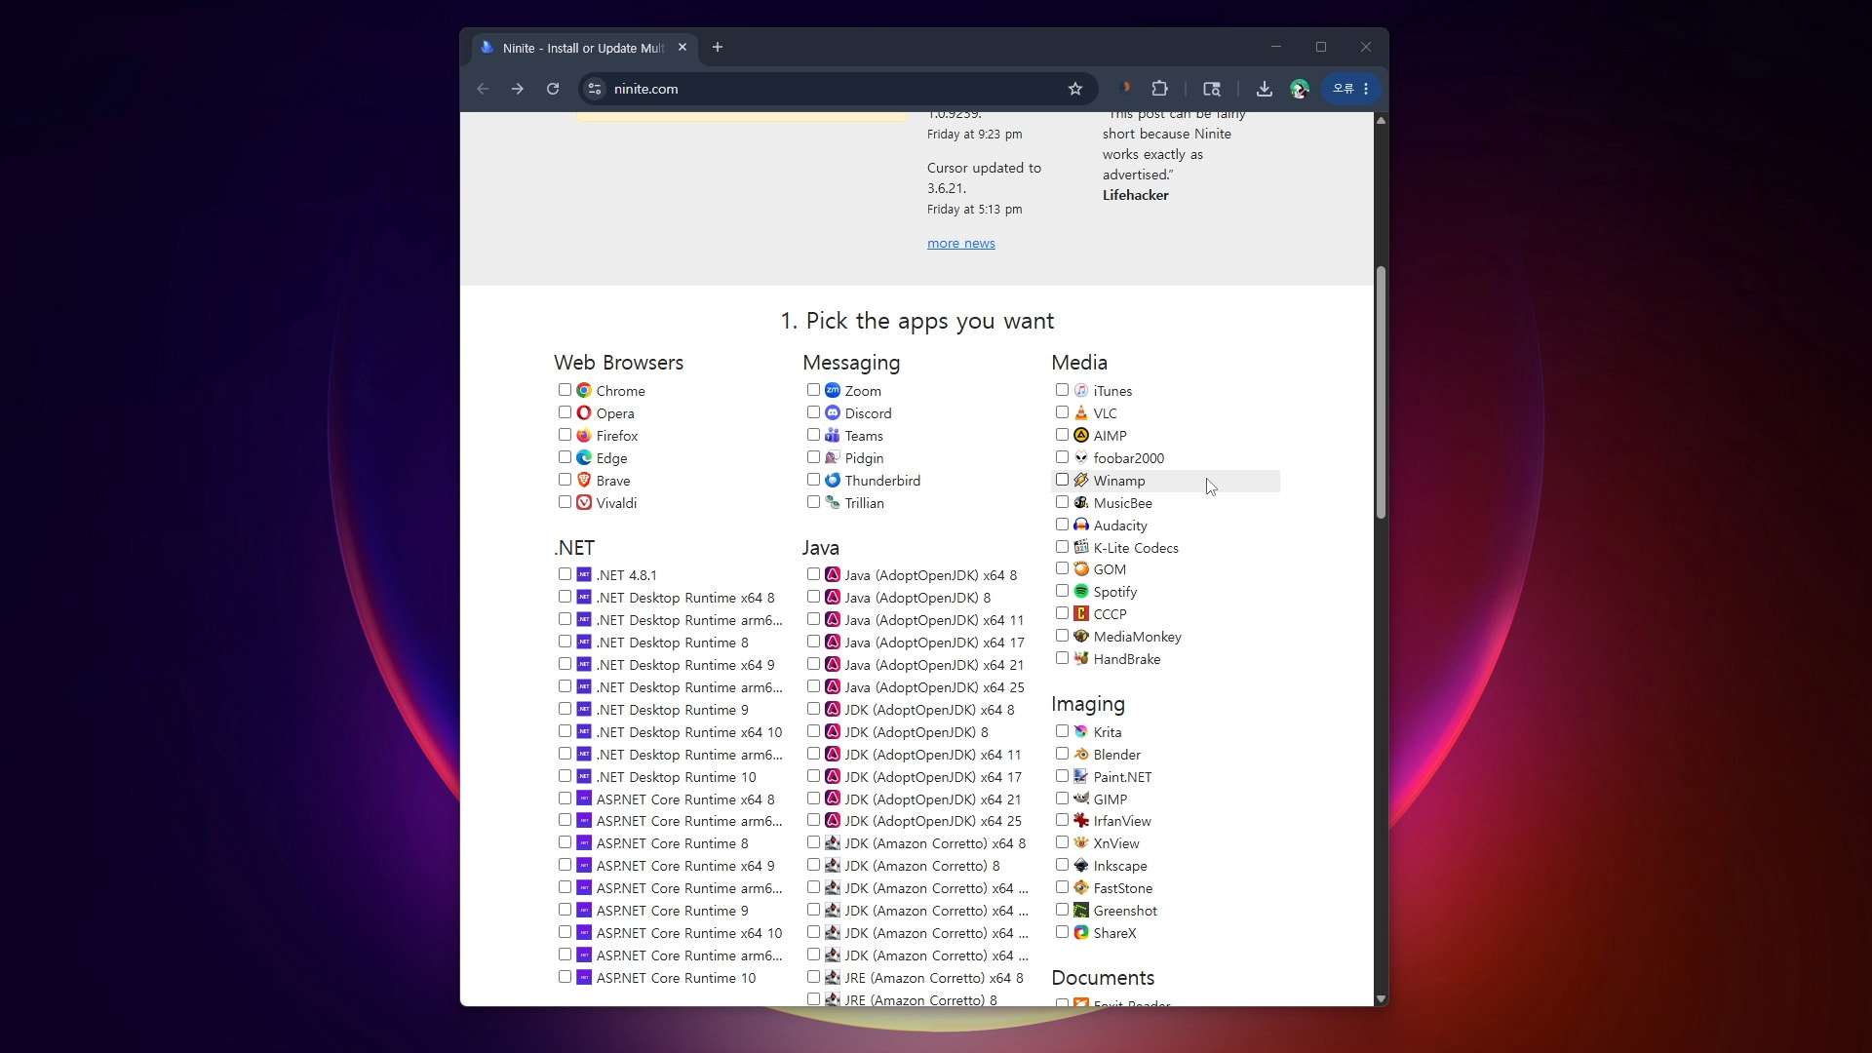Go back to the previous page
1872x1053 pixels.
(483, 89)
